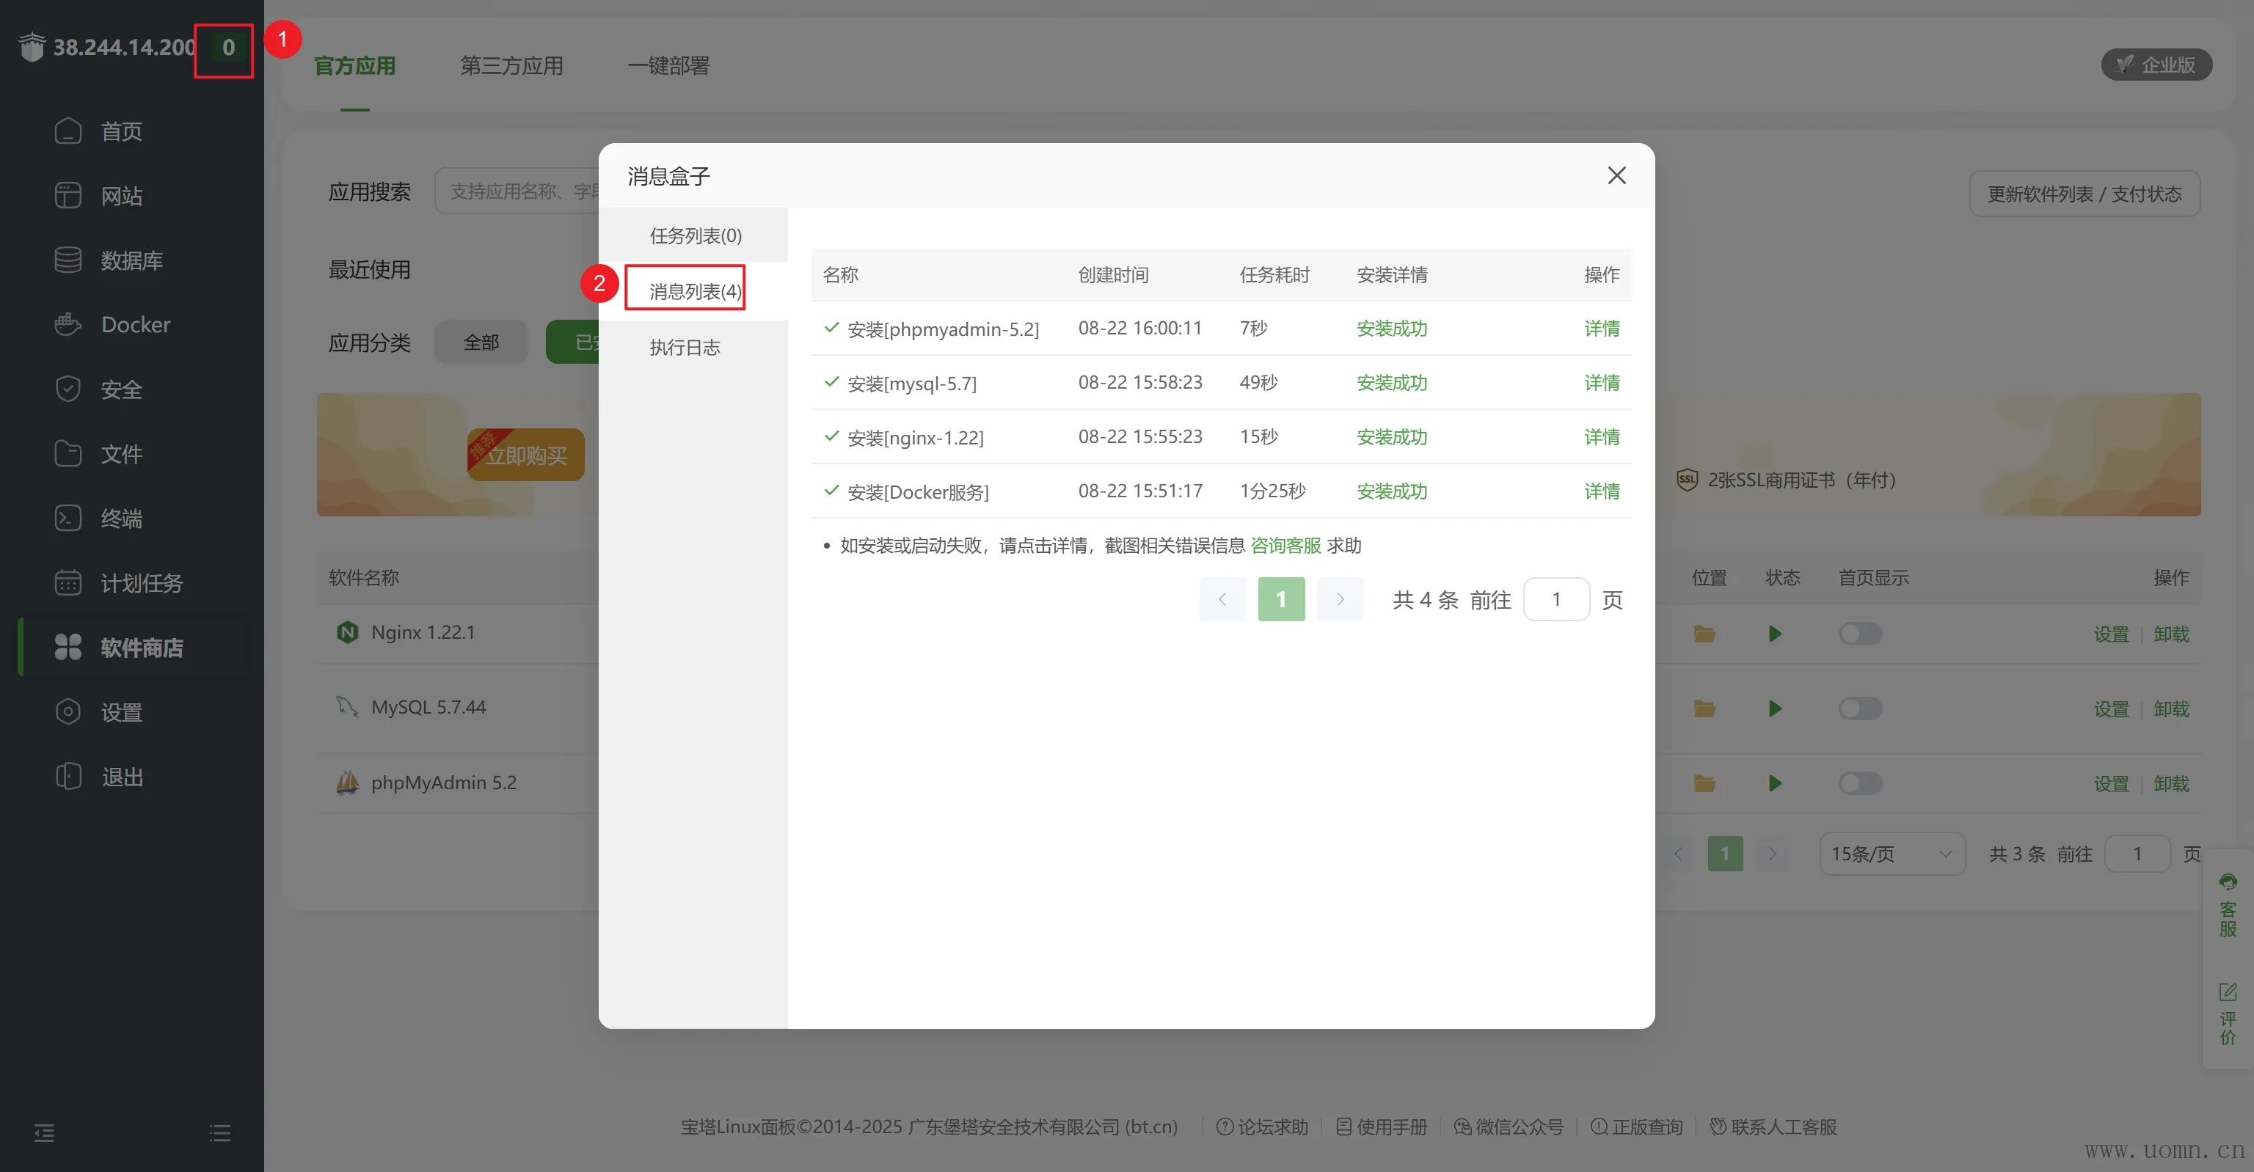This screenshot has width=2254, height=1172.
Task: Open 详情 for phpmyadmin-5.2 install
Action: coord(1601,328)
